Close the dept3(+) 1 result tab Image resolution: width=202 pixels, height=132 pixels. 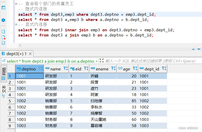coord(30,54)
